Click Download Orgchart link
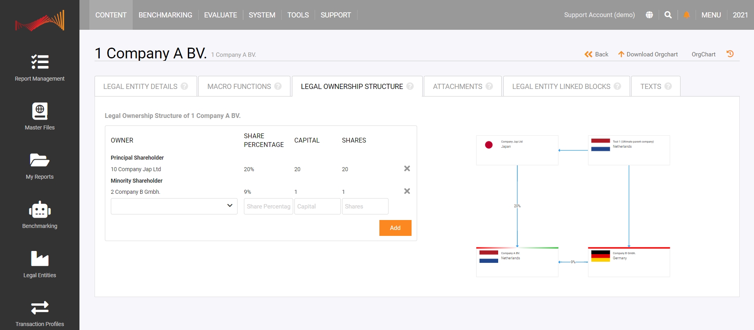This screenshot has width=754, height=330. coord(648,54)
